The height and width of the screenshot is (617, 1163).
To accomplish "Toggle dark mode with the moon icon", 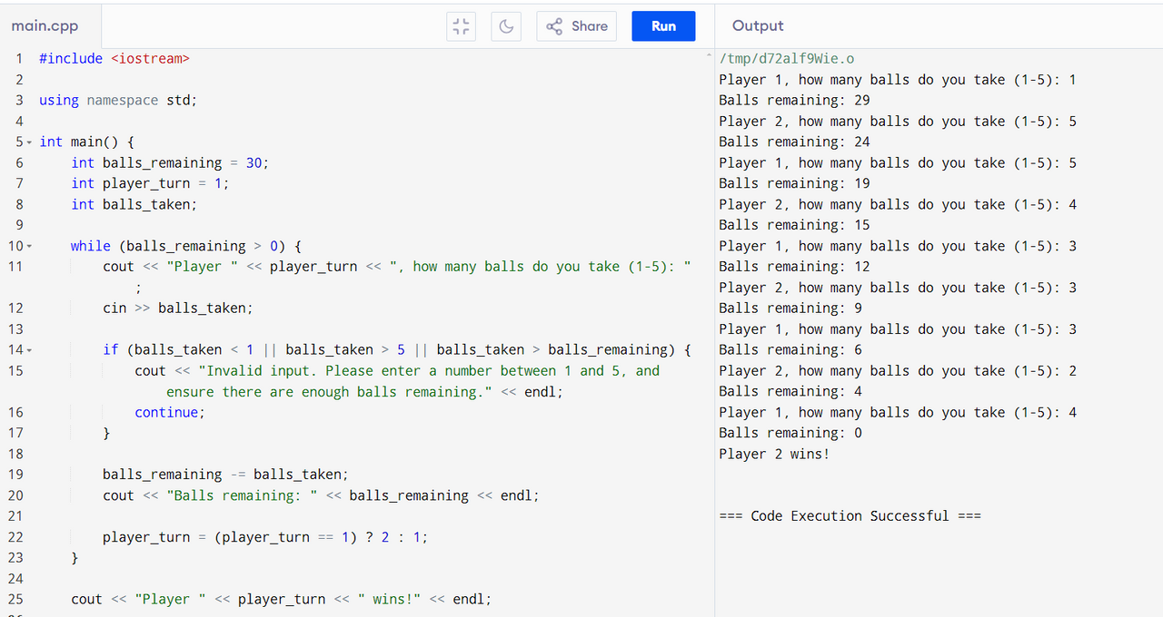I will 506,26.
